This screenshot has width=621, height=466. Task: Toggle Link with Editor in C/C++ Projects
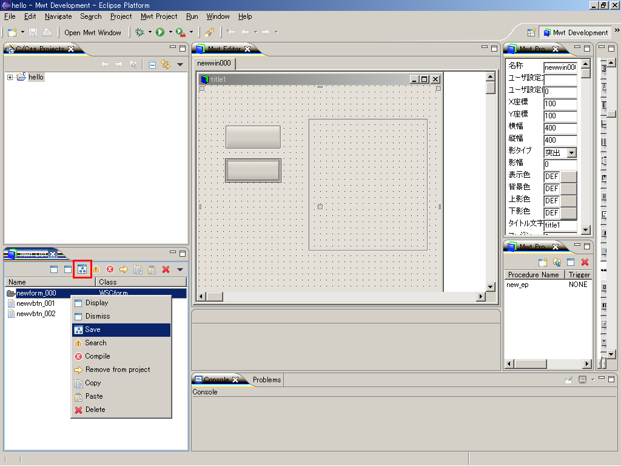[166, 64]
